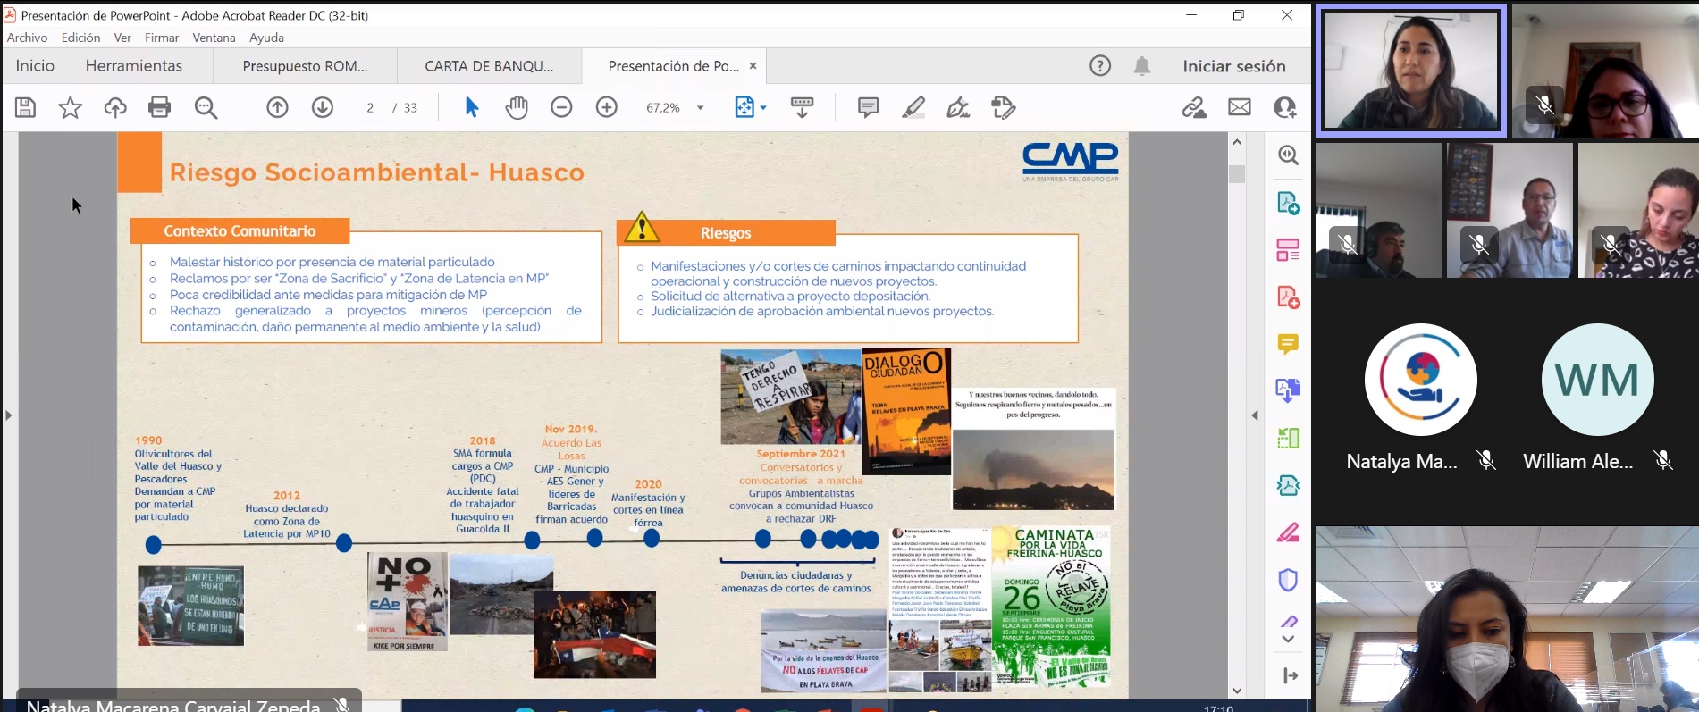1699x712 pixels.
Task: Open the Archivo menu
Action: click(x=27, y=38)
